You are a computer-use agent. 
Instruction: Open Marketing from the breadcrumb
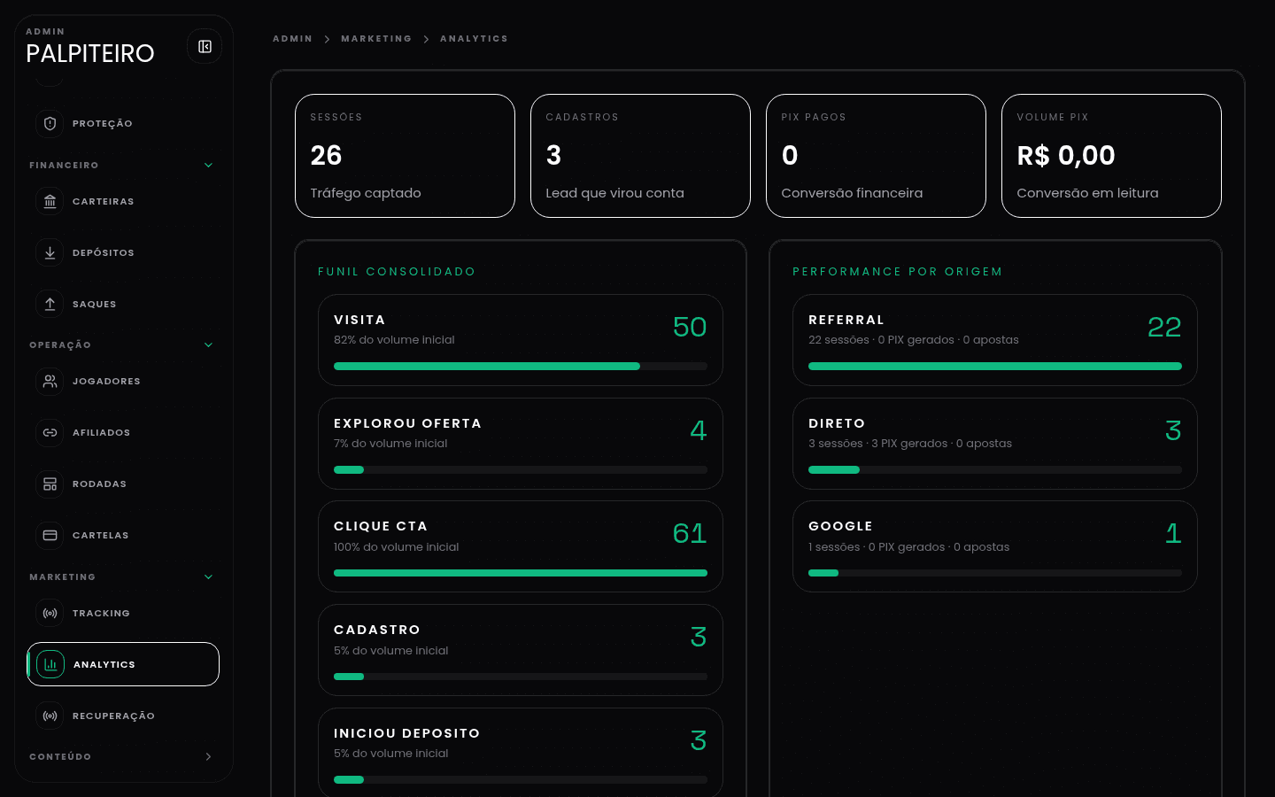(376, 38)
